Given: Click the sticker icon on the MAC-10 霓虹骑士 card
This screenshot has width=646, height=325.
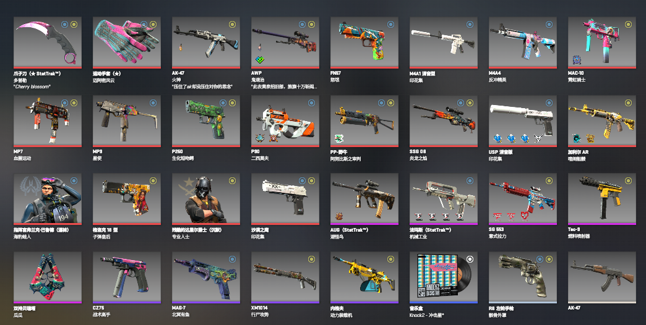Looking at the screenshot, I should click(x=577, y=60).
